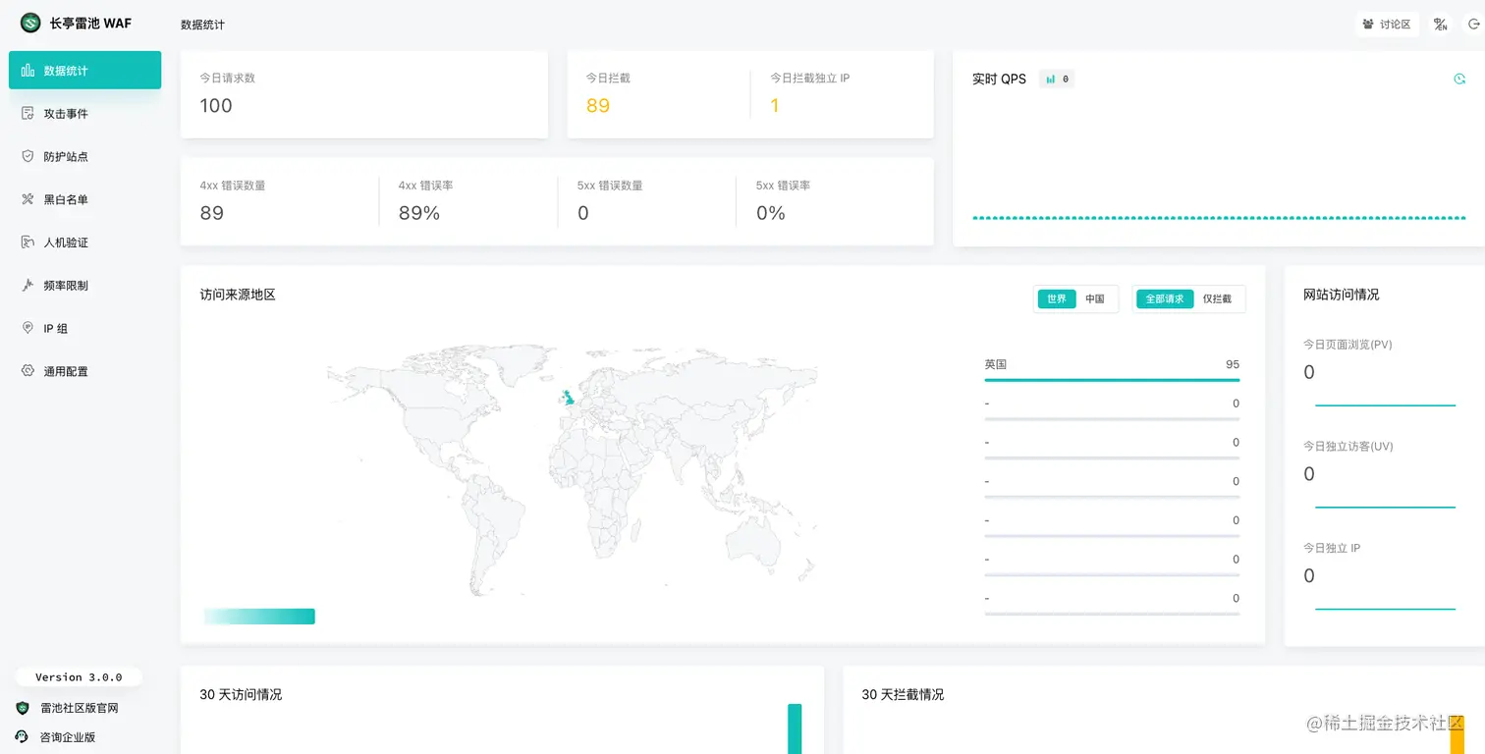Click the 网站访问情况 heading
Viewport: 1485px width, 754px height.
tap(1342, 295)
